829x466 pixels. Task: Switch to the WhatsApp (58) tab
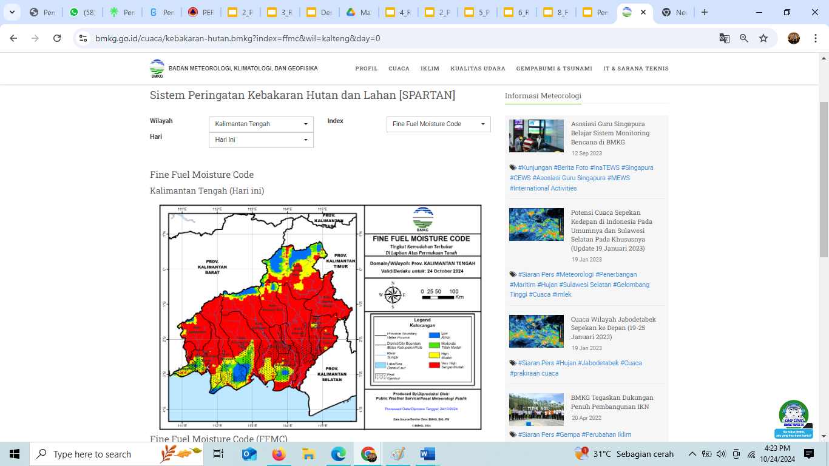83,12
